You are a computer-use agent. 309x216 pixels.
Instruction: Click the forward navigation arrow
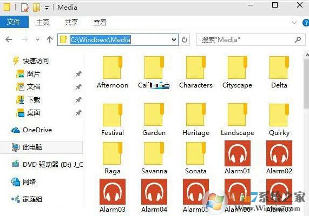pyautogui.click(x=25, y=39)
